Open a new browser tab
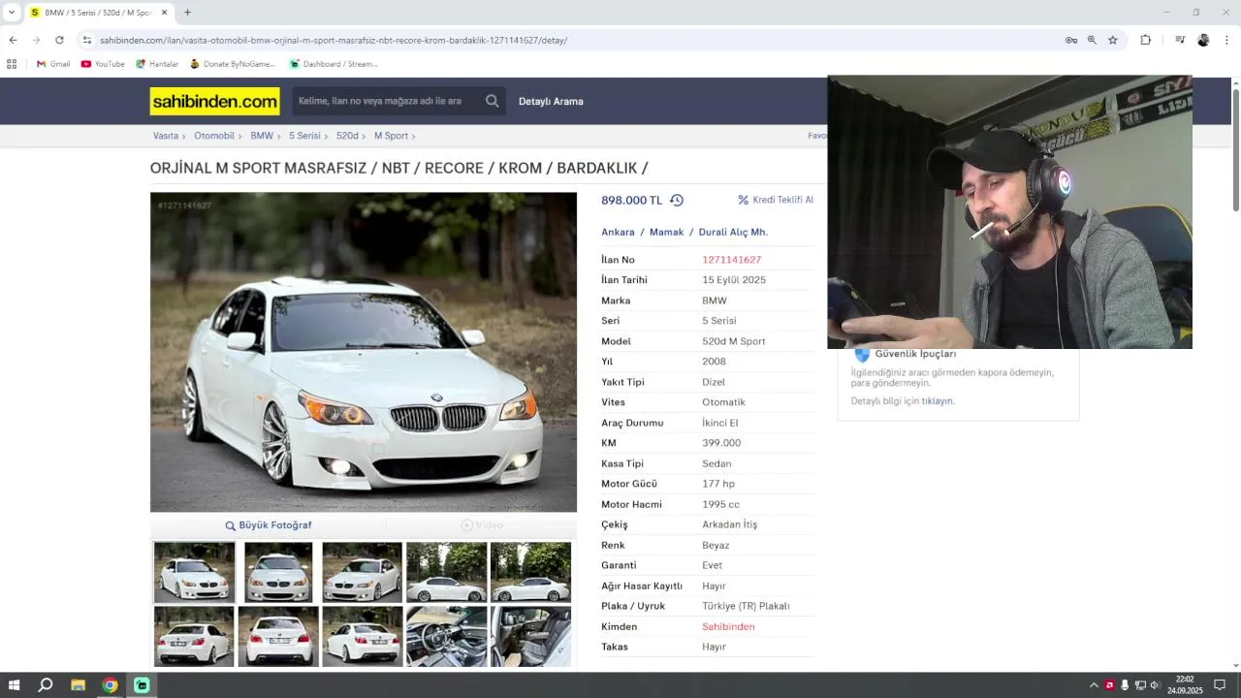Screen dimensions: 1241x698 [187, 13]
